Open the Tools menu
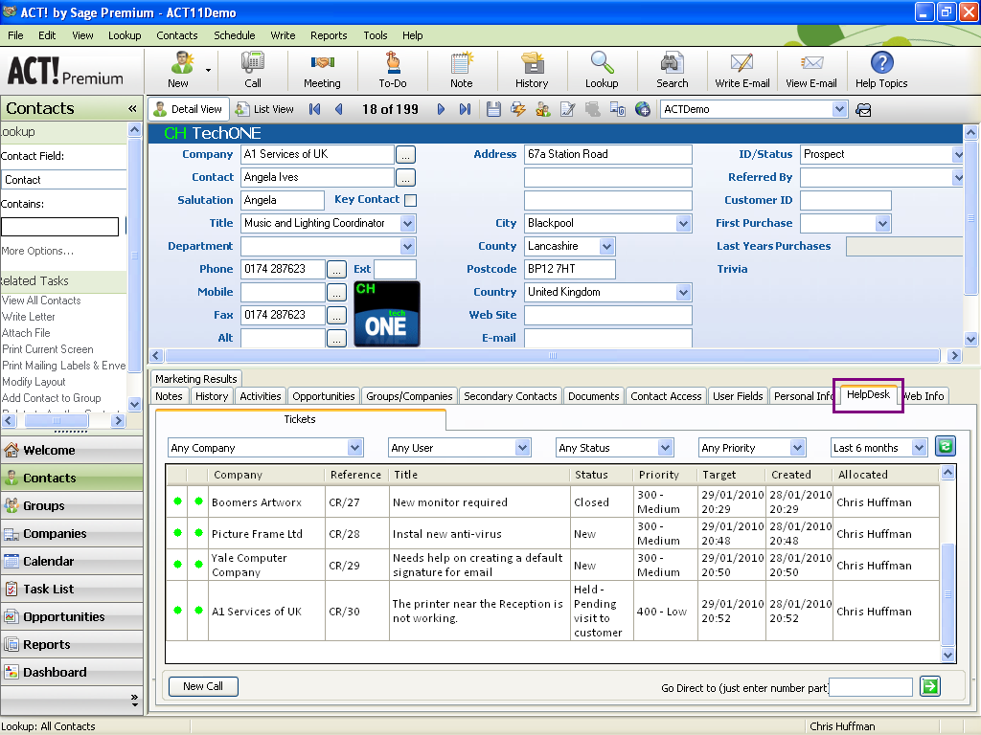Screen dimensions: 981x735 pos(376,35)
